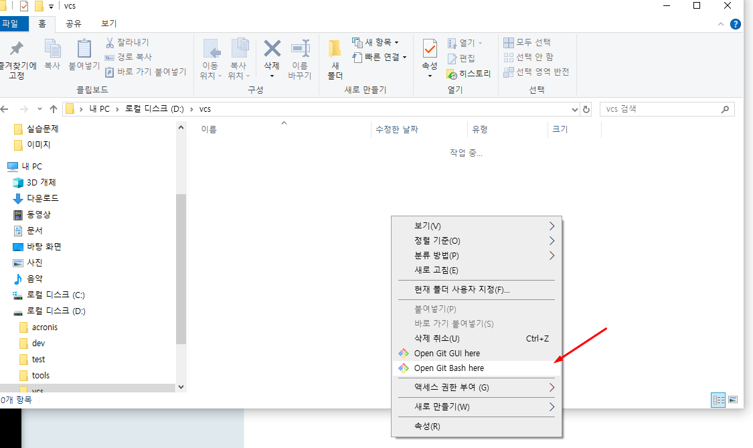753x448 pixels.
Task: Select 내 PC in navigation pane
Action: click(x=25, y=166)
